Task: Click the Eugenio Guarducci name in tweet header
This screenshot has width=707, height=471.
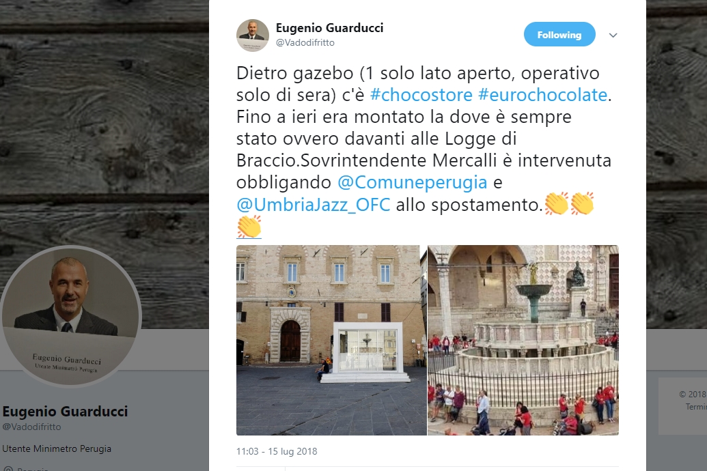Action: pos(330,28)
